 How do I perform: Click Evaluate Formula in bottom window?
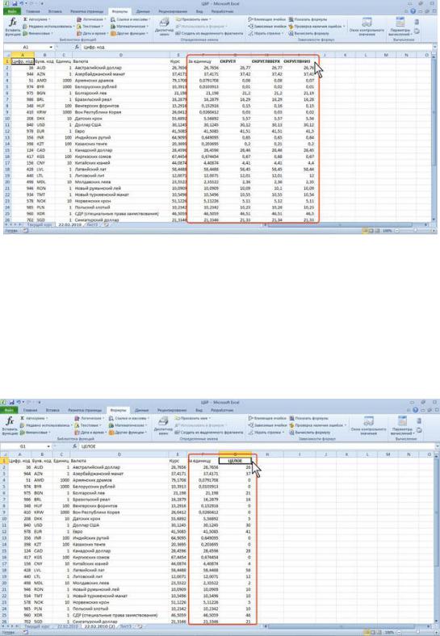click(x=309, y=432)
